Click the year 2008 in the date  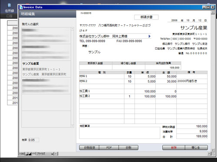click(174, 20)
